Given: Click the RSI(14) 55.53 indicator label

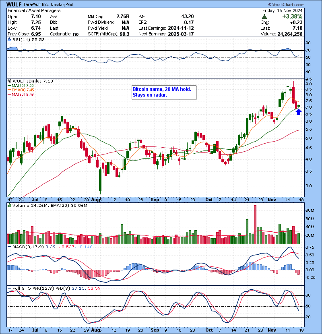Looking at the screenshot, I should (x=29, y=39).
